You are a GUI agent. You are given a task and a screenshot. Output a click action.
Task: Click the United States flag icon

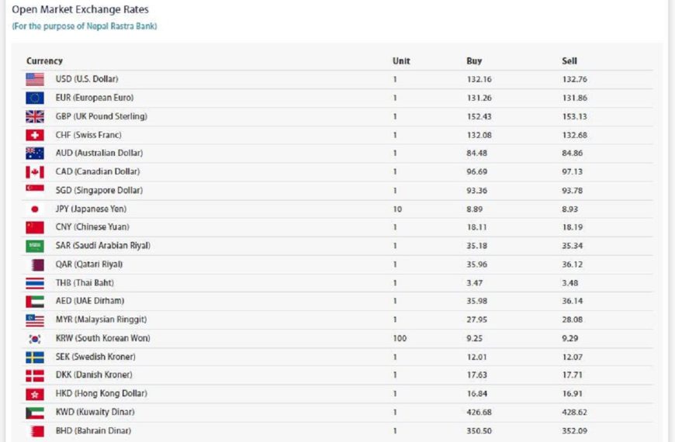[x=35, y=79]
